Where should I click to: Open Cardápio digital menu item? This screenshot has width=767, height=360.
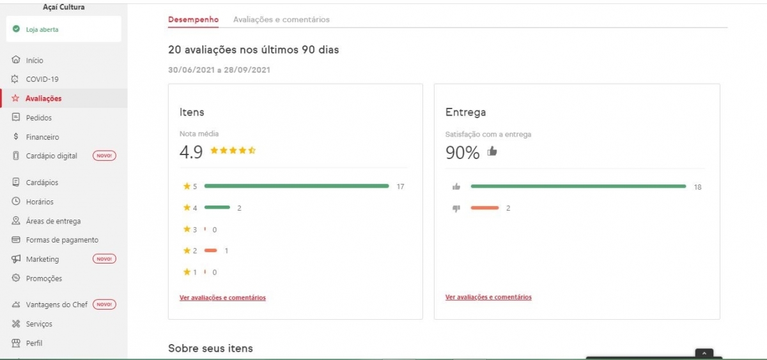51,156
